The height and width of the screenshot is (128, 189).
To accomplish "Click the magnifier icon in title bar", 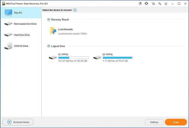I will pos(160,4).
